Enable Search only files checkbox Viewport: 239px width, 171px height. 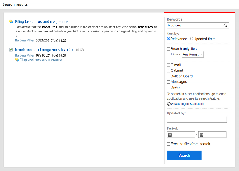168,49
